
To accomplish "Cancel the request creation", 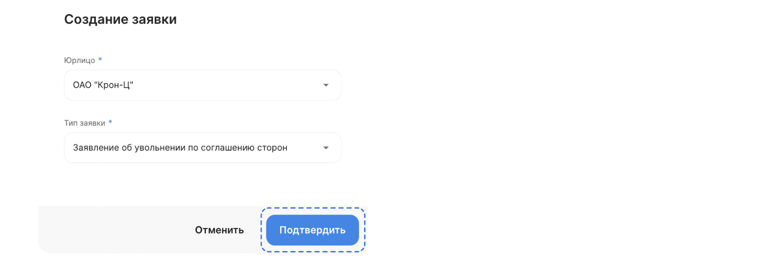I will [x=219, y=230].
